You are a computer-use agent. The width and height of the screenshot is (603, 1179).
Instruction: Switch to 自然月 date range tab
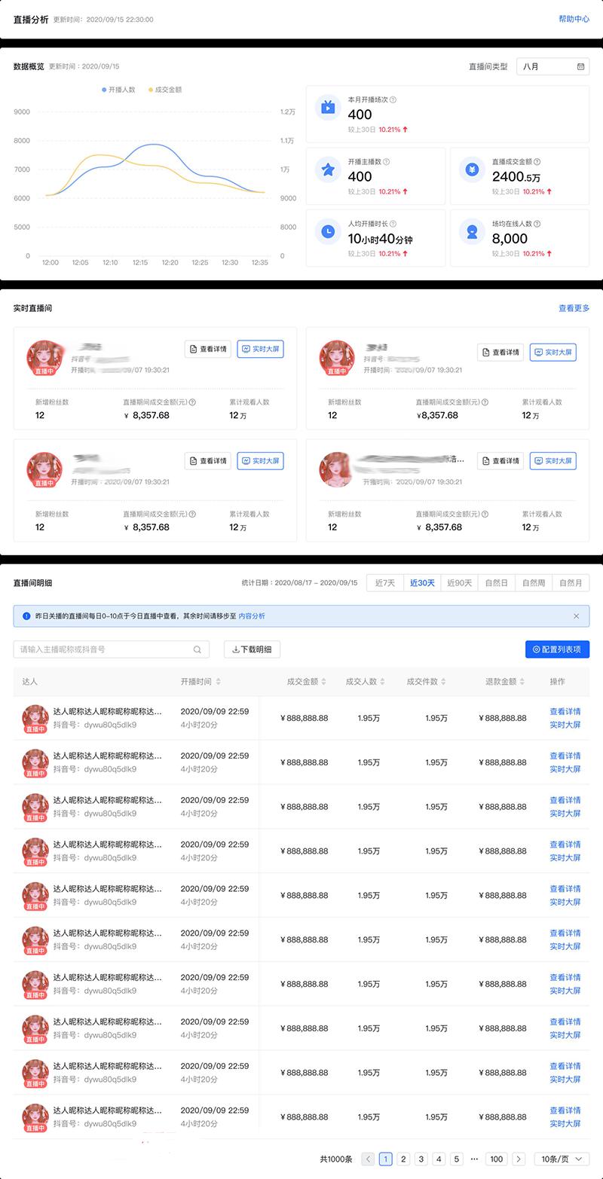click(571, 583)
